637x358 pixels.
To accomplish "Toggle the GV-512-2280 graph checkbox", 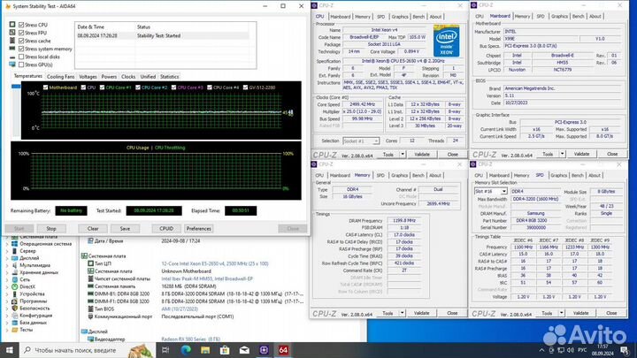I will pyautogui.click(x=245, y=88).
